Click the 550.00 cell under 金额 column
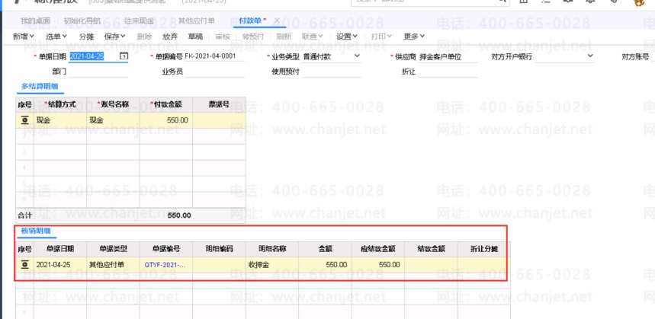 pyautogui.click(x=325, y=265)
